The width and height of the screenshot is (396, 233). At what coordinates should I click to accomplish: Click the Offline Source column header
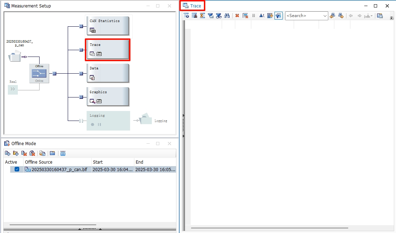[x=38, y=162]
